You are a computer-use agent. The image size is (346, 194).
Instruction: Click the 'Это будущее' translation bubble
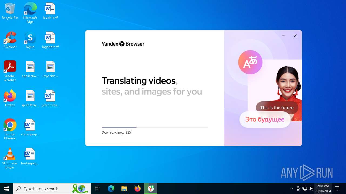coord(265,119)
